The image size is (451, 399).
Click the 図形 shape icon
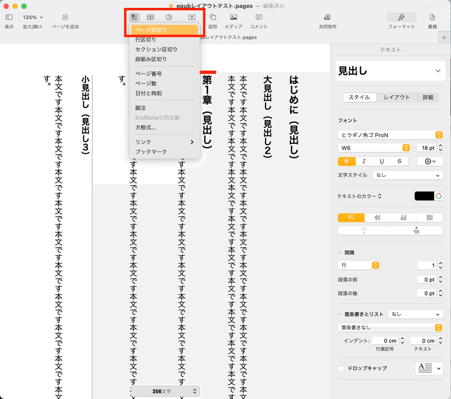[x=213, y=17]
